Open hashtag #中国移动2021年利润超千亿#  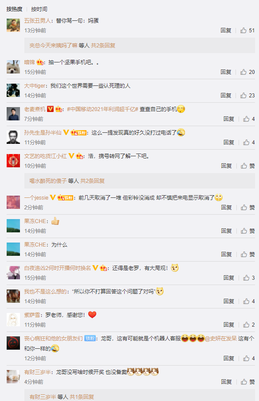coord(102,109)
